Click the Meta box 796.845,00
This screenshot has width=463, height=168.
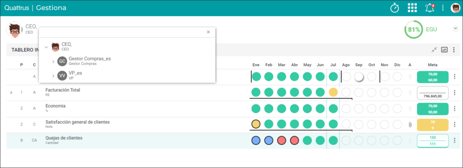pyautogui.click(x=433, y=93)
